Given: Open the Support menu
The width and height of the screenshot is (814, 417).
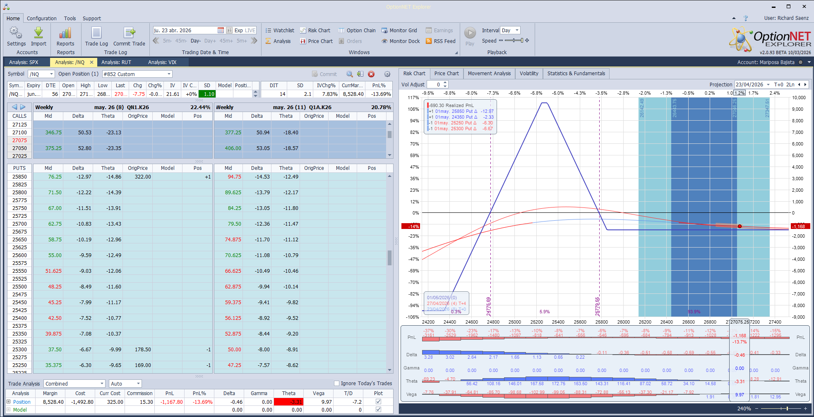Looking at the screenshot, I should pos(92,18).
